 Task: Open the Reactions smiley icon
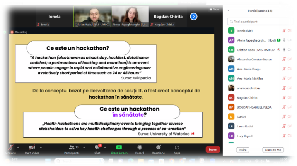(158, 147)
